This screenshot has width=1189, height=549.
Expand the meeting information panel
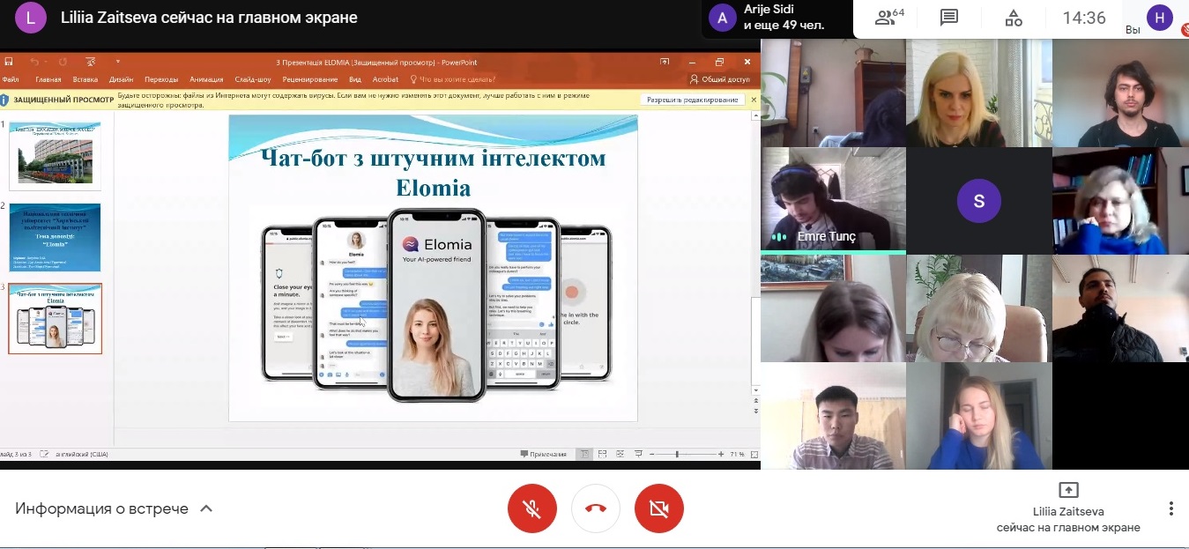[x=114, y=508]
